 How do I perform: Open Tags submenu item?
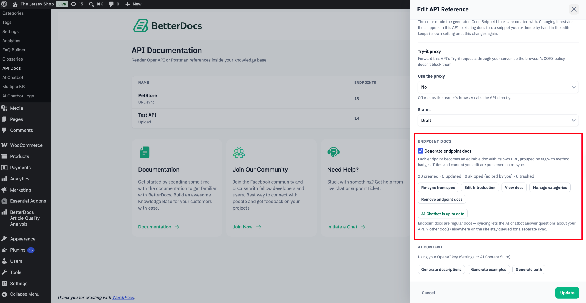click(7, 22)
